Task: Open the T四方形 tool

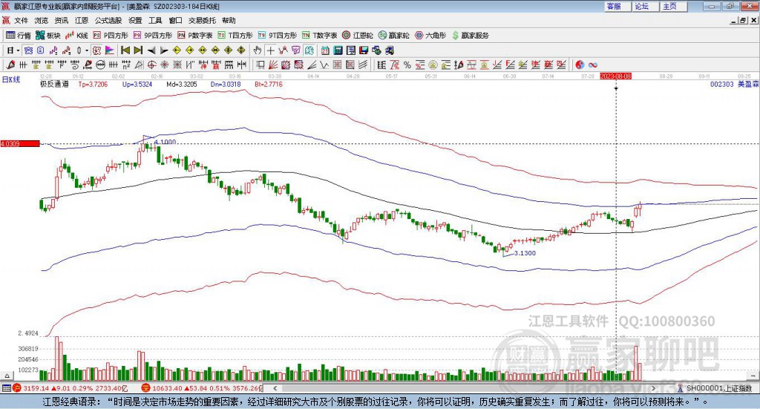Action: click(x=235, y=36)
